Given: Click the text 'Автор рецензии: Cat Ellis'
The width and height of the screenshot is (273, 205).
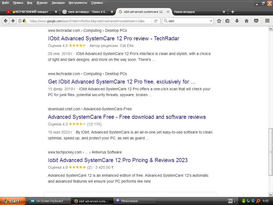Looking at the screenshot, I should pos(111,46).
